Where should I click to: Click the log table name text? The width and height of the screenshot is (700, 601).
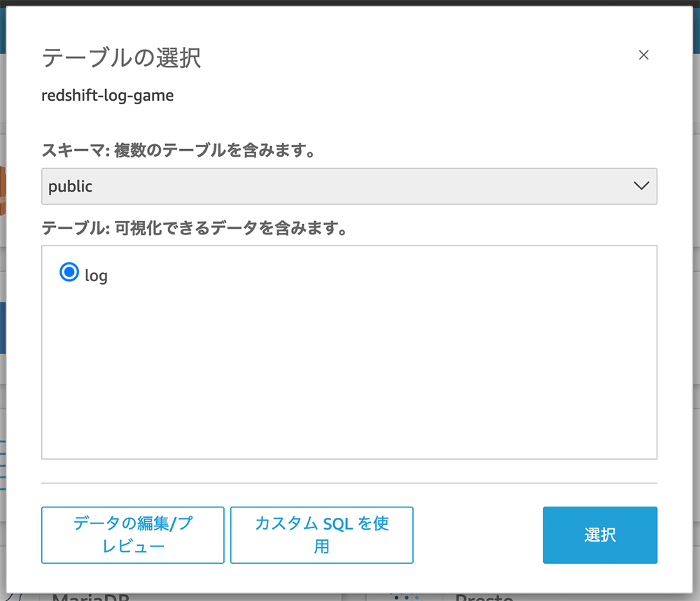click(96, 276)
